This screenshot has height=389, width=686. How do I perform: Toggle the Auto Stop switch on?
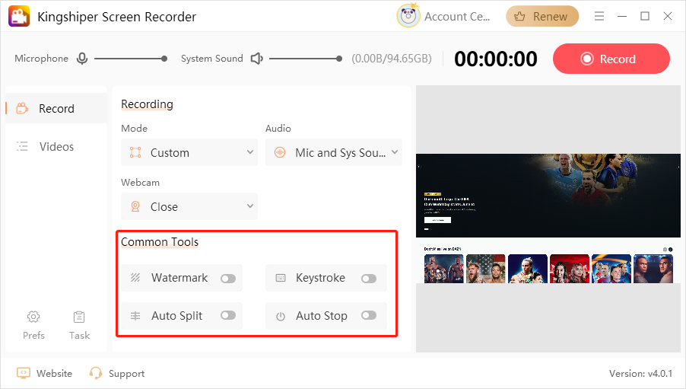tap(369, 315)
